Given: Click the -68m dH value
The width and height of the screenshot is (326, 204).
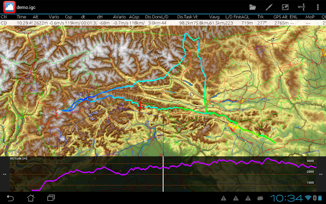Looking at the screenshot, I should pyautogui.click(x=104, y=23).
